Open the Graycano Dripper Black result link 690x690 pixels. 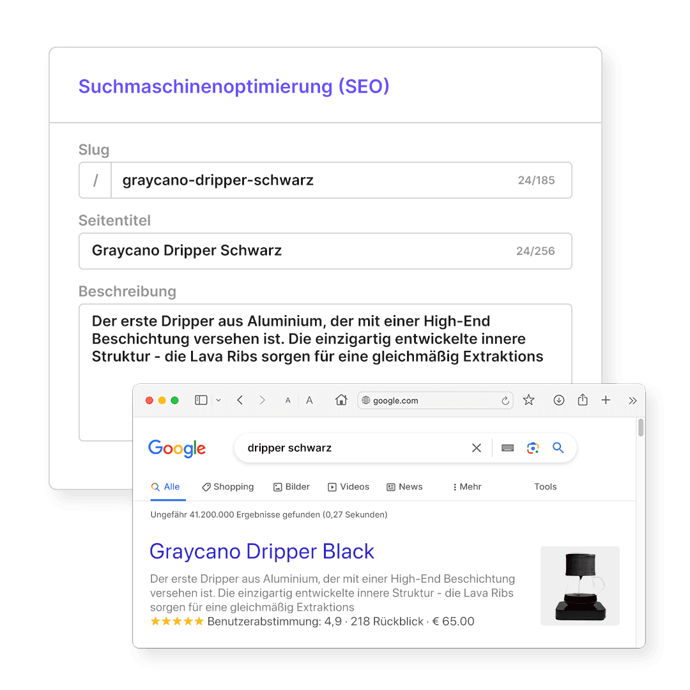[x=262, y=551]
